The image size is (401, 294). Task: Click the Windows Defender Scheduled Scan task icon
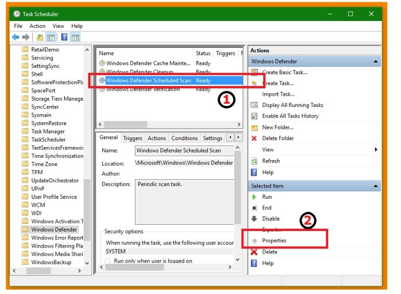(102, 81)
